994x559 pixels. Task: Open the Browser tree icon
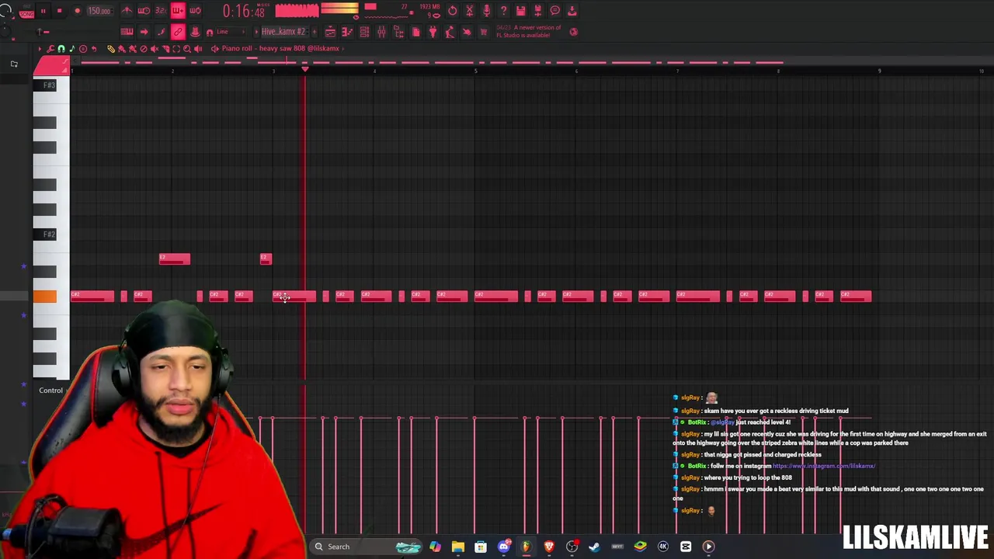398,32
